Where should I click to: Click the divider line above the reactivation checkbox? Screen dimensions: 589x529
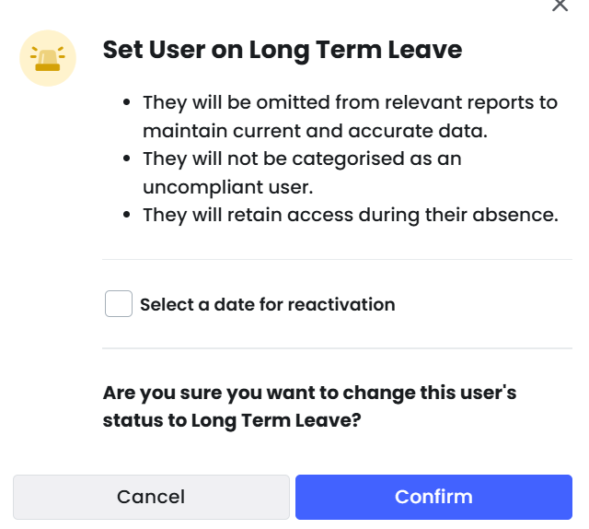click(x=337, y=259)
